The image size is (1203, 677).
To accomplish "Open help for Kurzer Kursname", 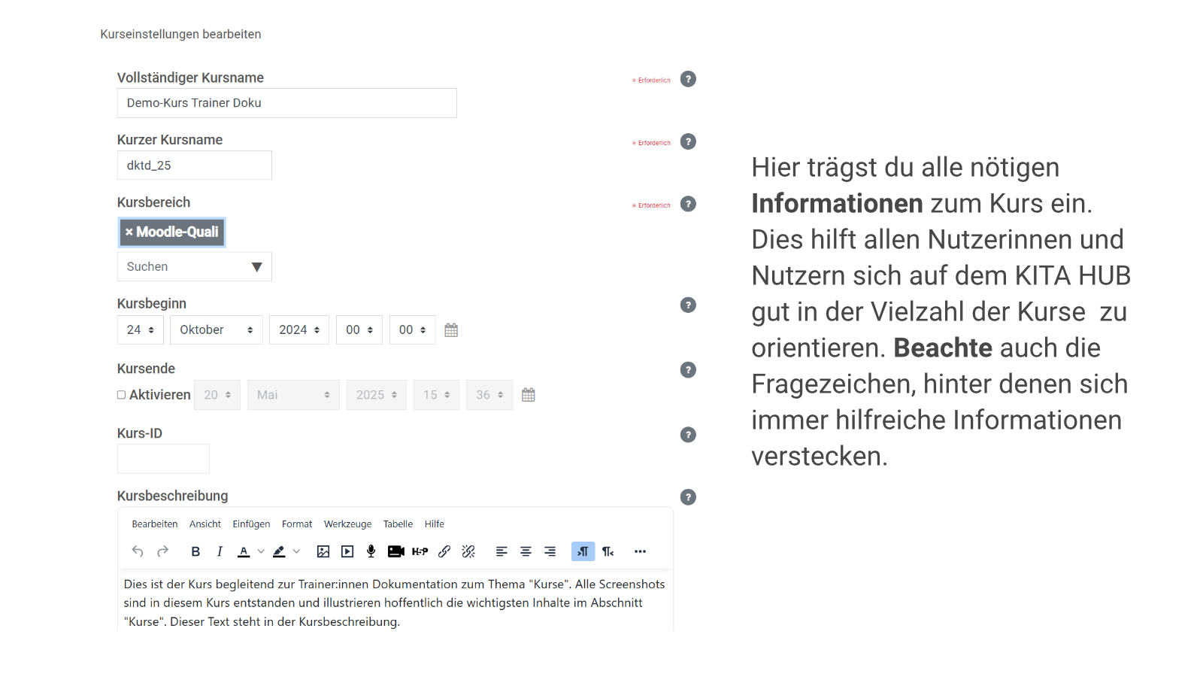I will pyautogui.click(x=688, y=141).
